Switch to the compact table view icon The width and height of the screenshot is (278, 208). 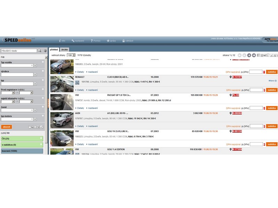coord(262,55)
